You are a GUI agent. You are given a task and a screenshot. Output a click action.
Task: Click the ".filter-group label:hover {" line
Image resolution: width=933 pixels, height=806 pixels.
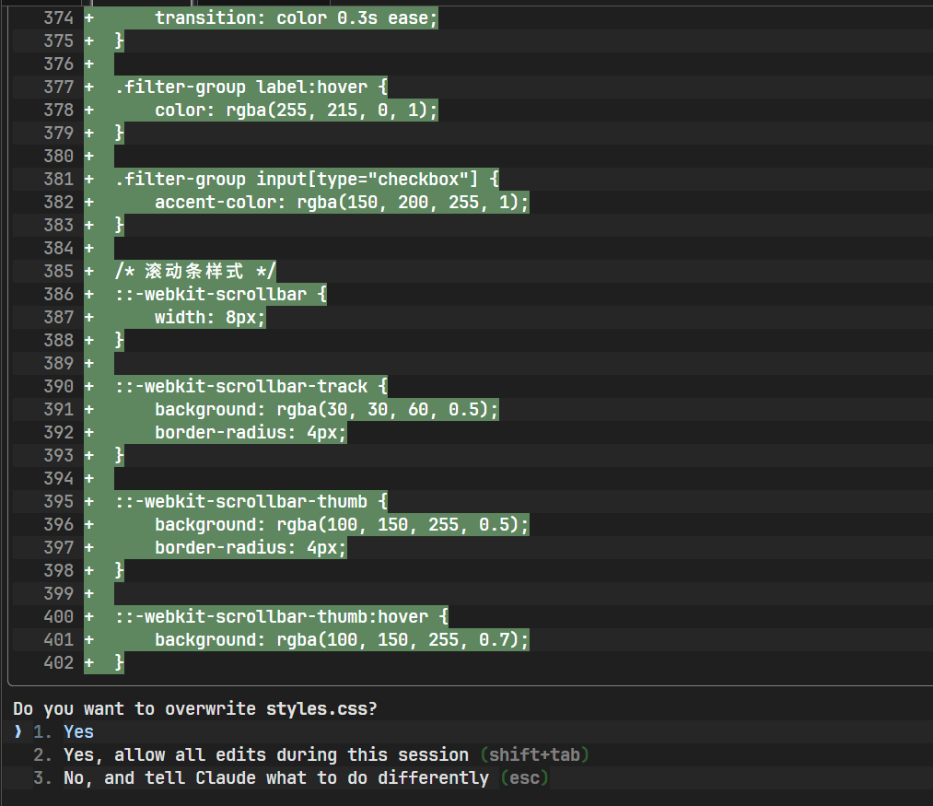(x=251, y=87)
